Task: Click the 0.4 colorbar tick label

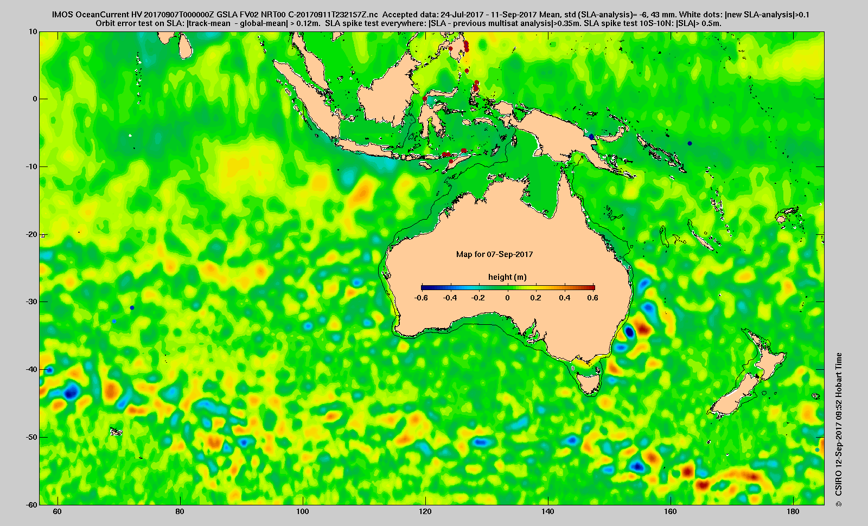Action: pos(565,298)
